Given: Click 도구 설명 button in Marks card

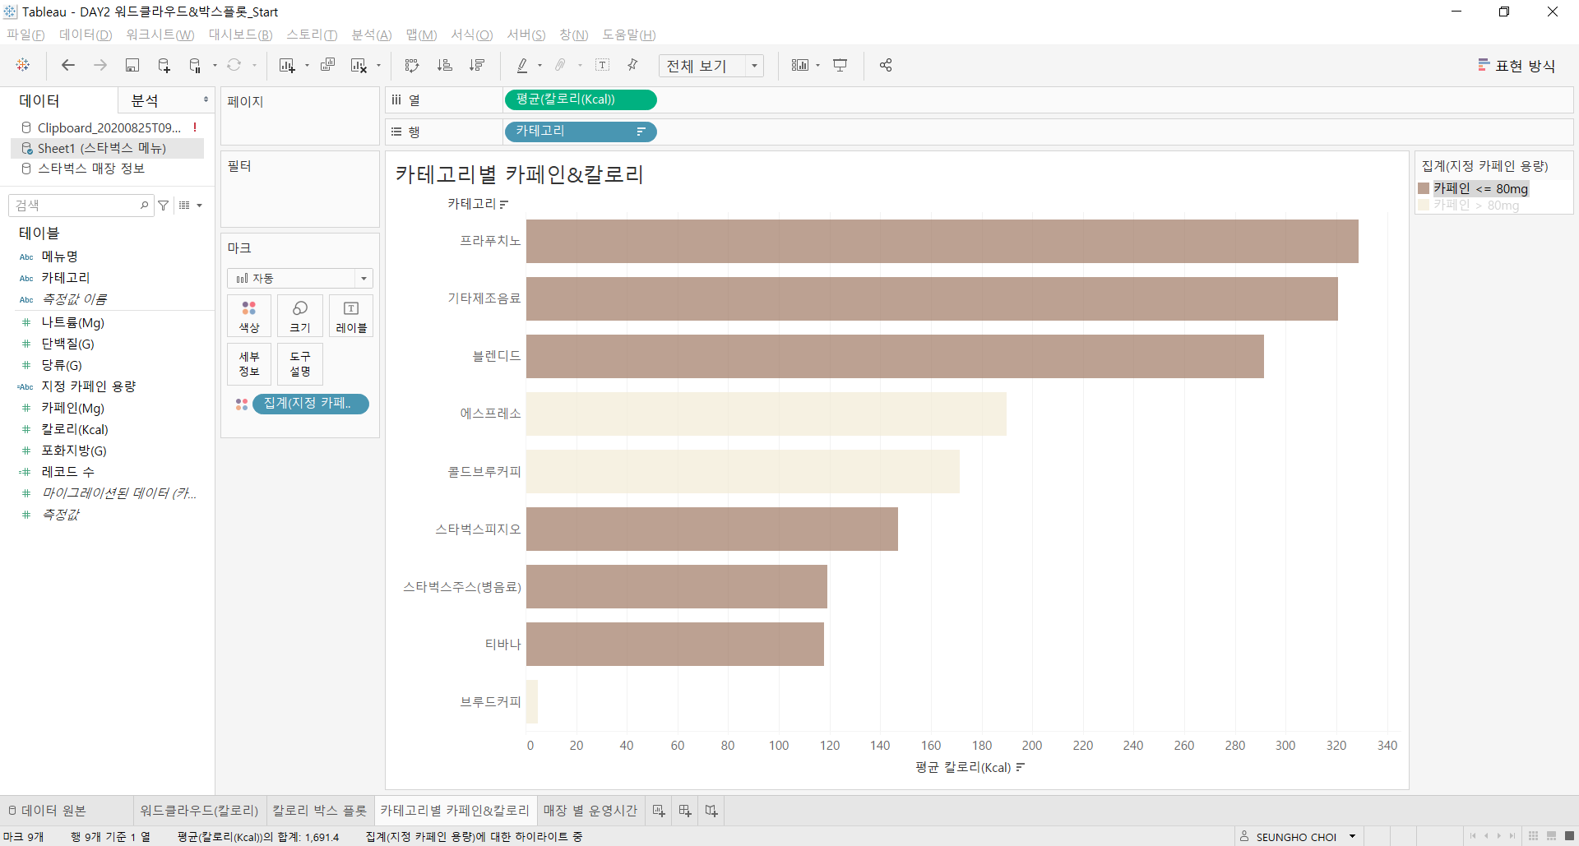Looking at the screenshot, I should click(x=300, y=364).
